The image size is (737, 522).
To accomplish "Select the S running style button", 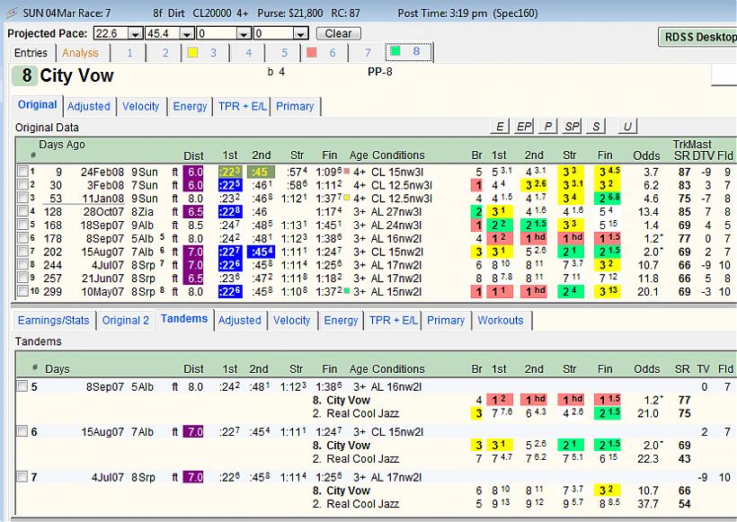I will [596, 126].
